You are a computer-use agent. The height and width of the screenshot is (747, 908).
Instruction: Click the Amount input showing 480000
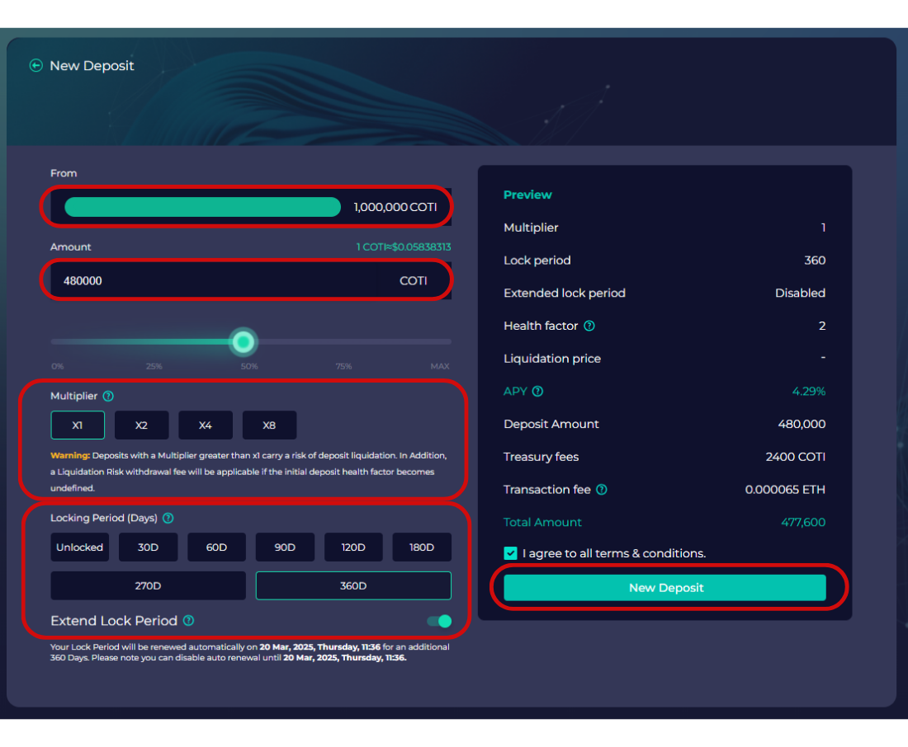tap(206, 280)
